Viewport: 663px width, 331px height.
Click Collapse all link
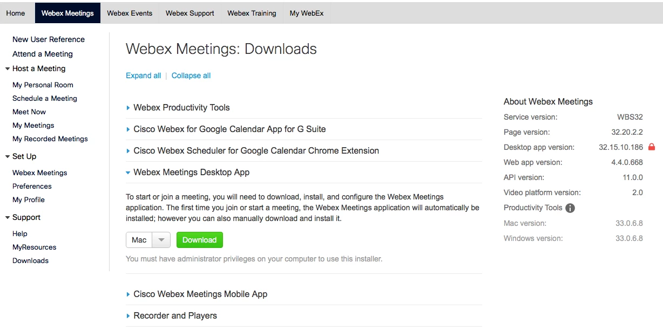click(x=191, y=75)
